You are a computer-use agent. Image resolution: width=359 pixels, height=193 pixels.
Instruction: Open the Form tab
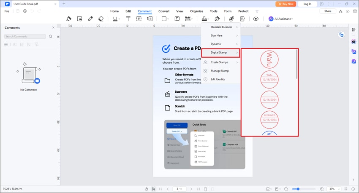[x=228, y=11]
